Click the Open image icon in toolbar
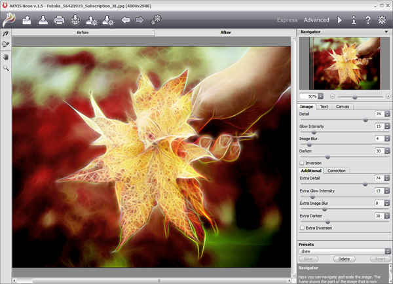 (x=27, y=20)
